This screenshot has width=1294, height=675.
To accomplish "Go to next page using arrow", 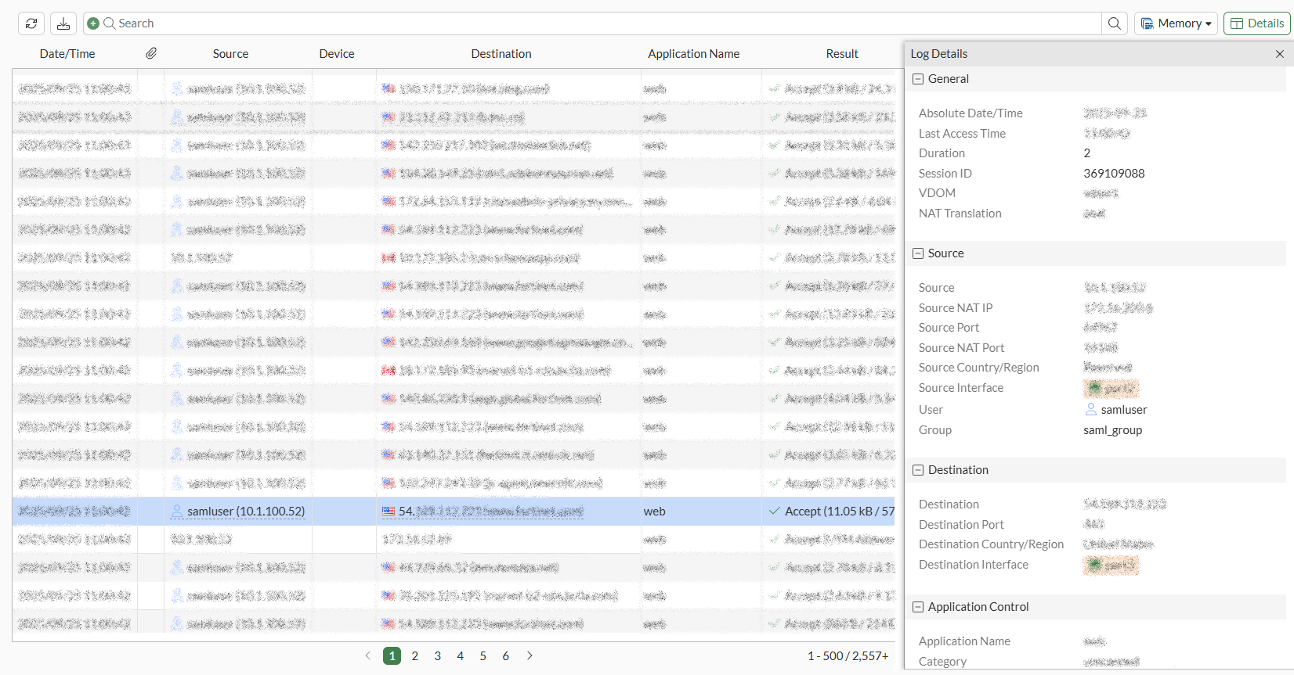I will pos(530,655).
